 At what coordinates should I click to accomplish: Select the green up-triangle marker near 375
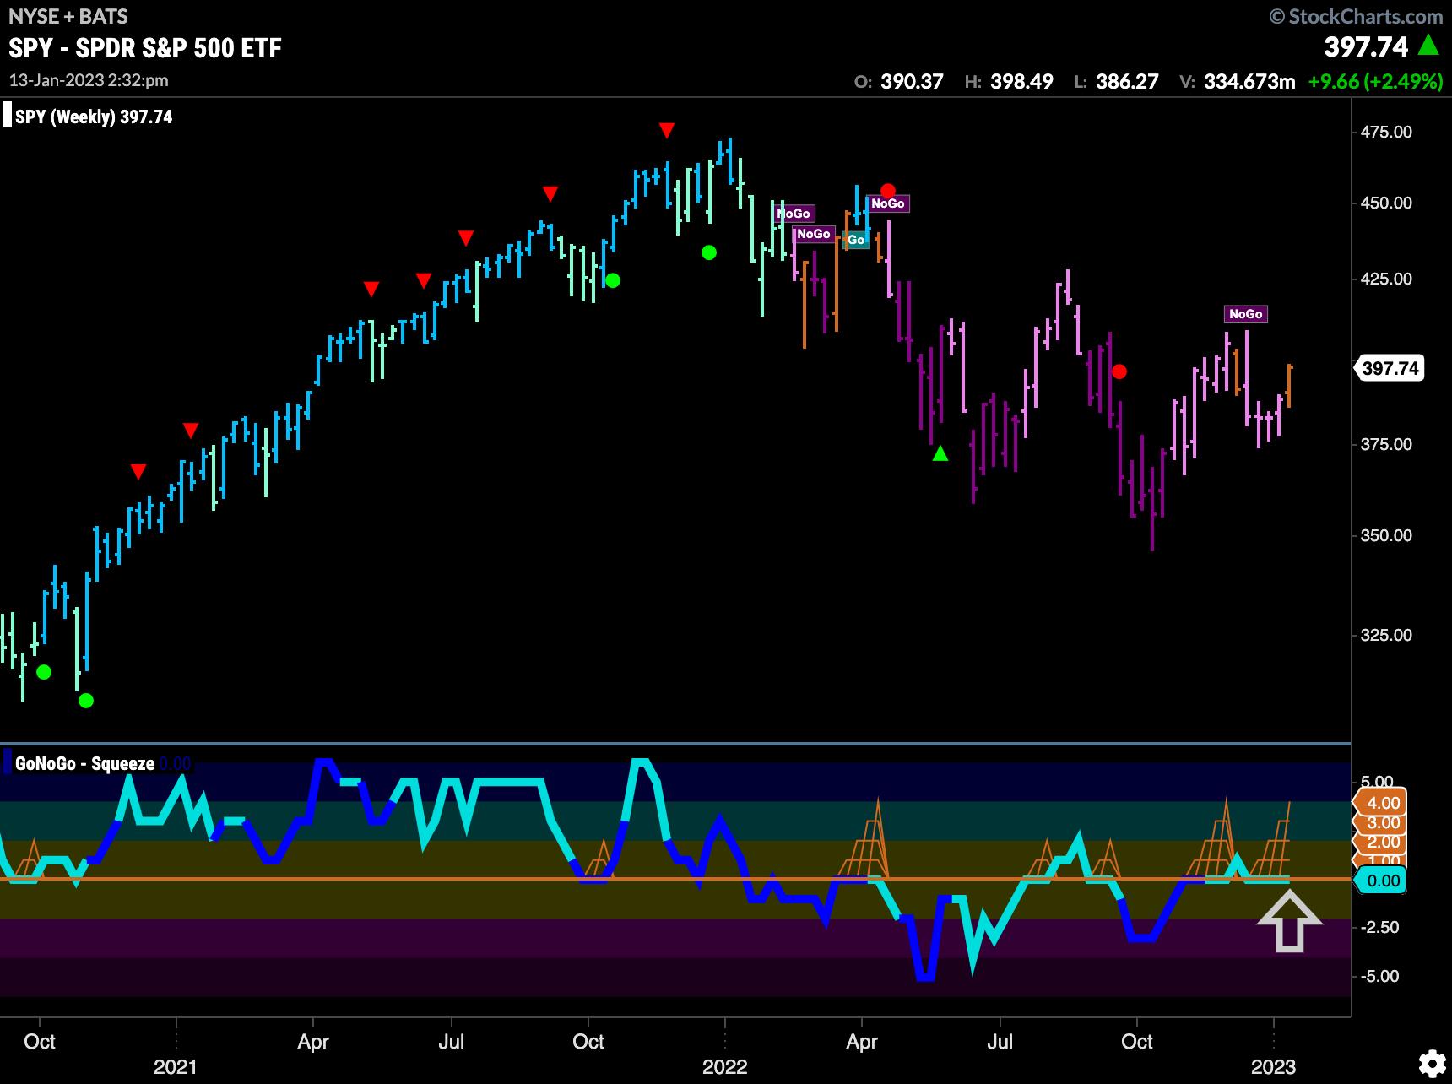coord(940,454)
